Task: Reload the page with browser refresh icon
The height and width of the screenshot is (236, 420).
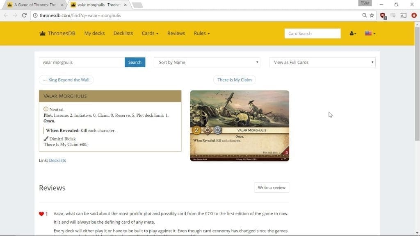Action: coord(24,16)
